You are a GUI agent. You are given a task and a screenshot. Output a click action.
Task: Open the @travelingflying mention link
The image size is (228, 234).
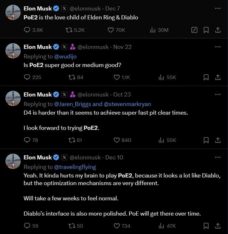[x=75, y=167]
